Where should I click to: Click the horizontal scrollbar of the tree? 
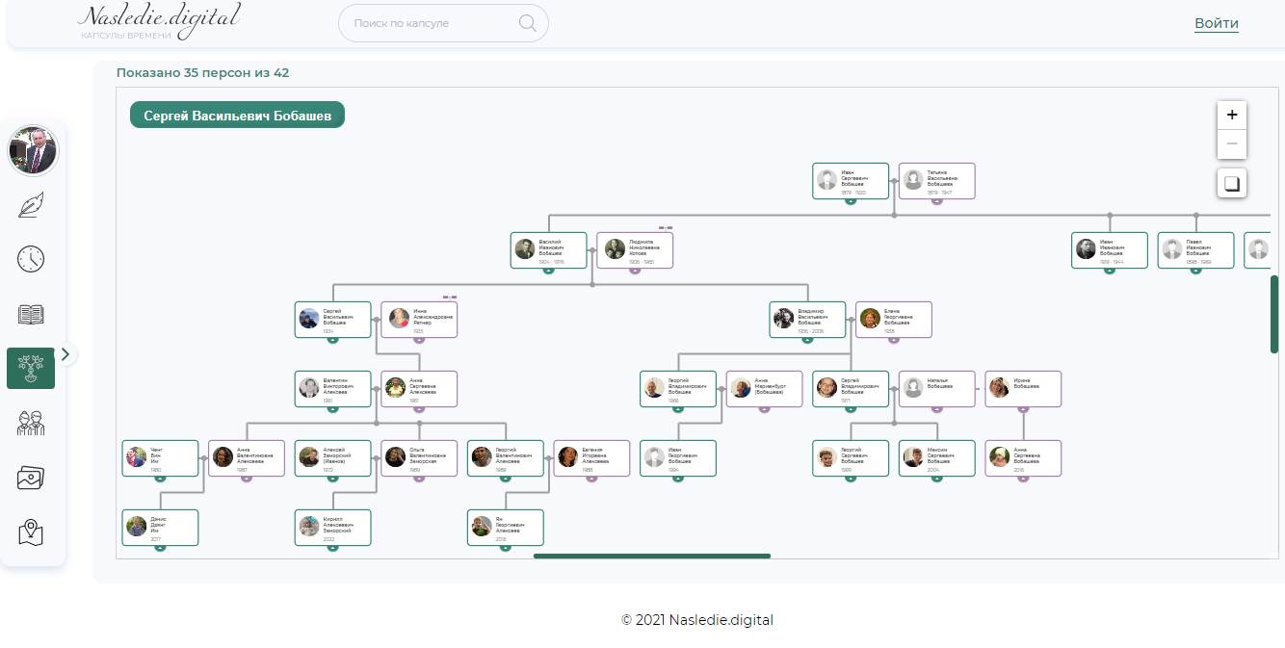click(x=651, y=556)
